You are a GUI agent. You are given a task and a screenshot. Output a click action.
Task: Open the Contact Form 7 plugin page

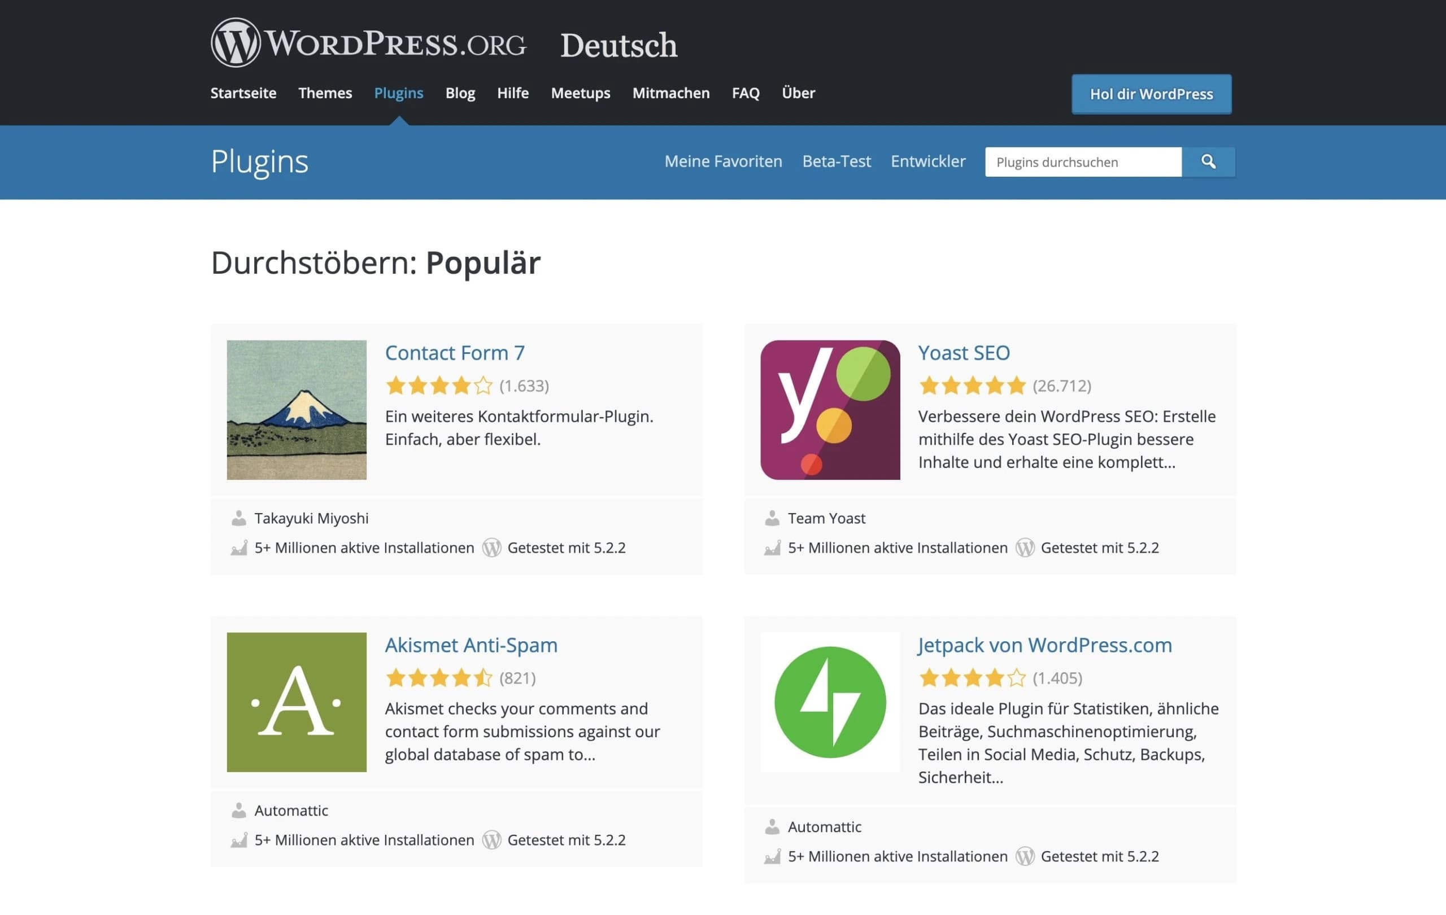point(455,353)
